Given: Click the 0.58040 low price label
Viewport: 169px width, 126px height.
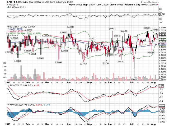Looking at the screenshot, I should [58, 62].
